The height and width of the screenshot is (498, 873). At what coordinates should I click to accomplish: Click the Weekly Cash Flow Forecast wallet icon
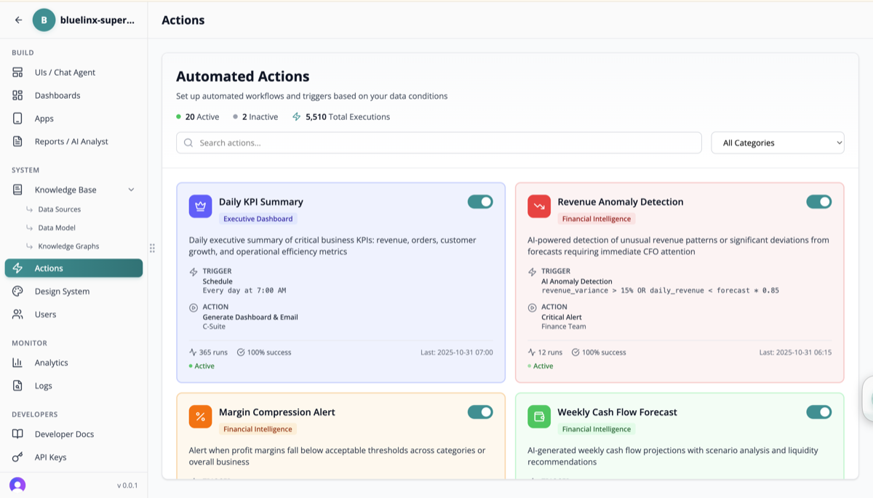click(539, 417)
